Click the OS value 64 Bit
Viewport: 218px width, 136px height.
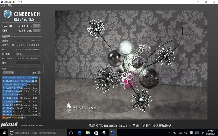[28, 50]
